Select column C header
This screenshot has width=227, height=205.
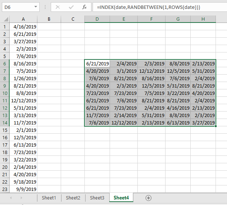tap(73, 19)
